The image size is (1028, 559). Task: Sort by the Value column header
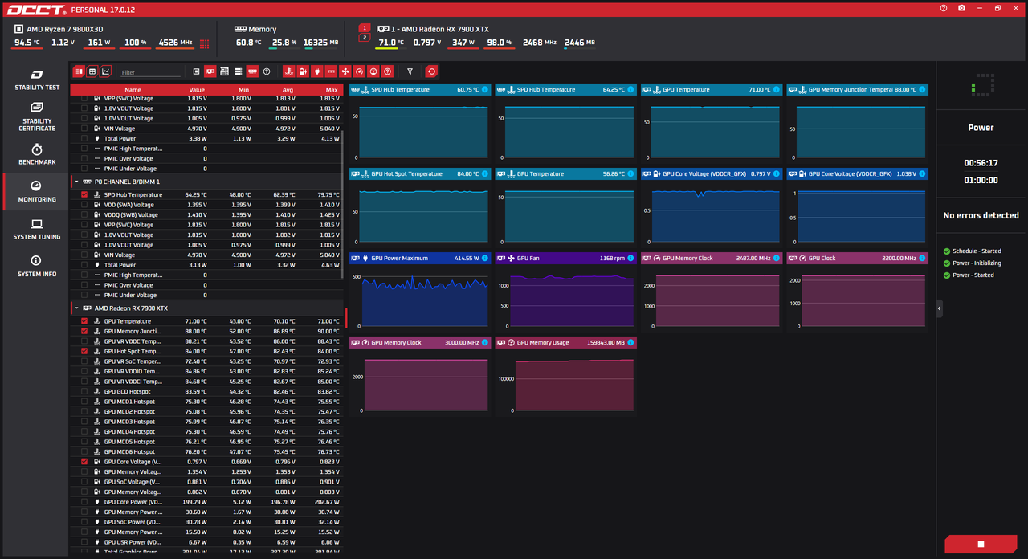[x=197, y=90]
